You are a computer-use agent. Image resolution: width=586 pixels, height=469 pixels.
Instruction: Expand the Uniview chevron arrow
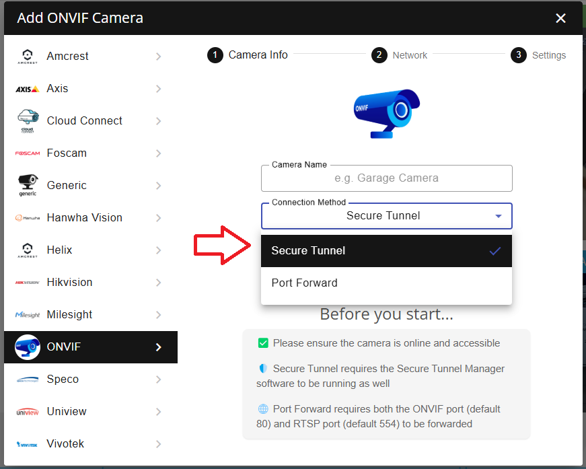[159, 412]
